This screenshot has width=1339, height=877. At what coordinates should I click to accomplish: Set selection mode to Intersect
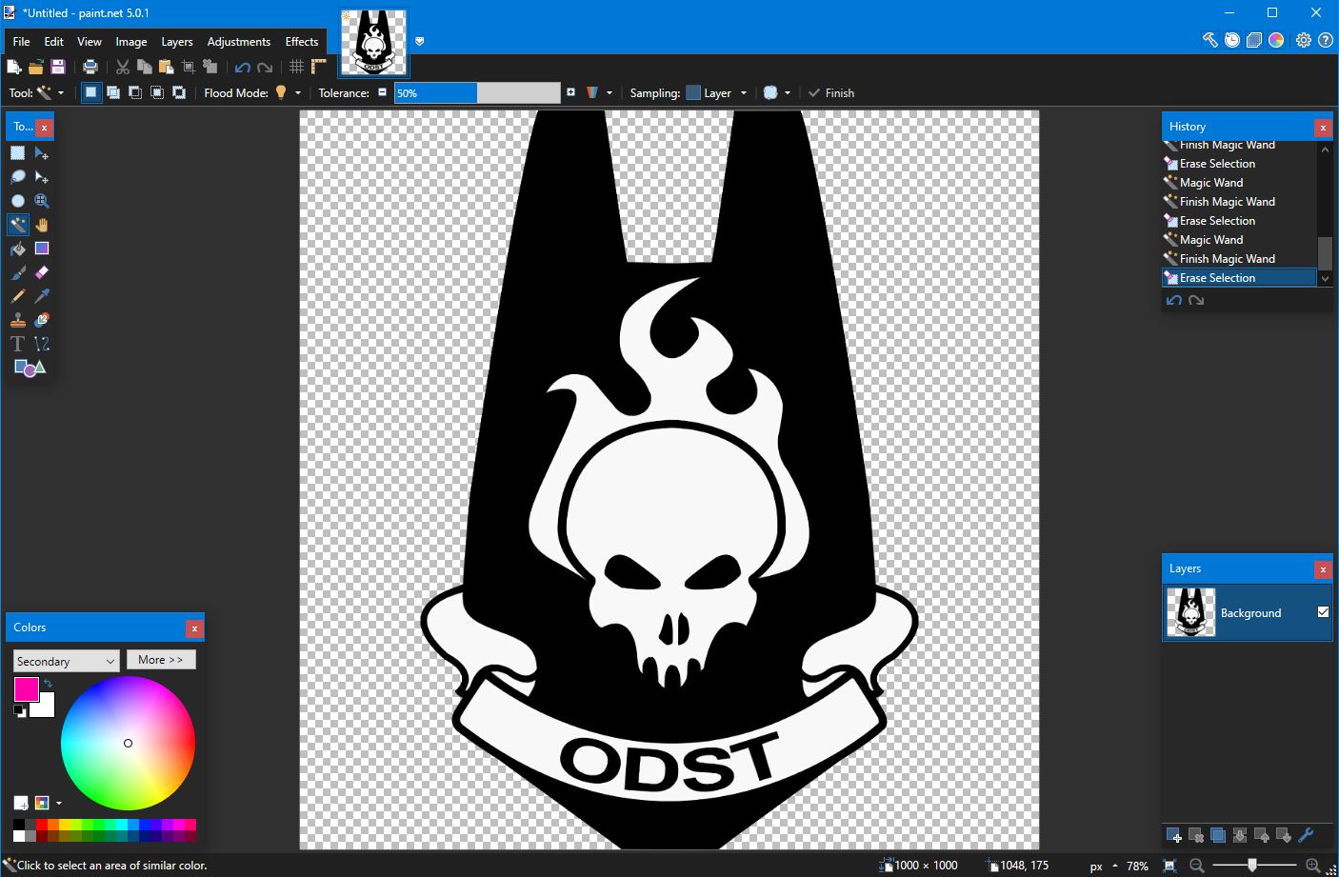point(157,92)
